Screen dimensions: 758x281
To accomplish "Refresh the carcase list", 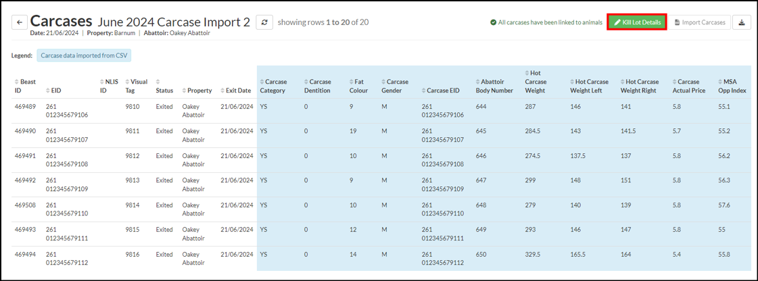I will [x=264, y=22].
